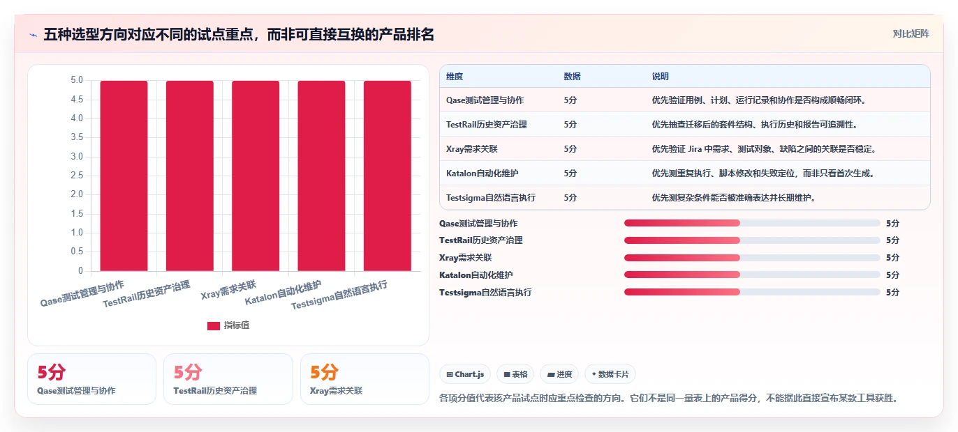The image size is (958, 432).
Task: Select the 数据卡片 chip
Action: (610, 374)
